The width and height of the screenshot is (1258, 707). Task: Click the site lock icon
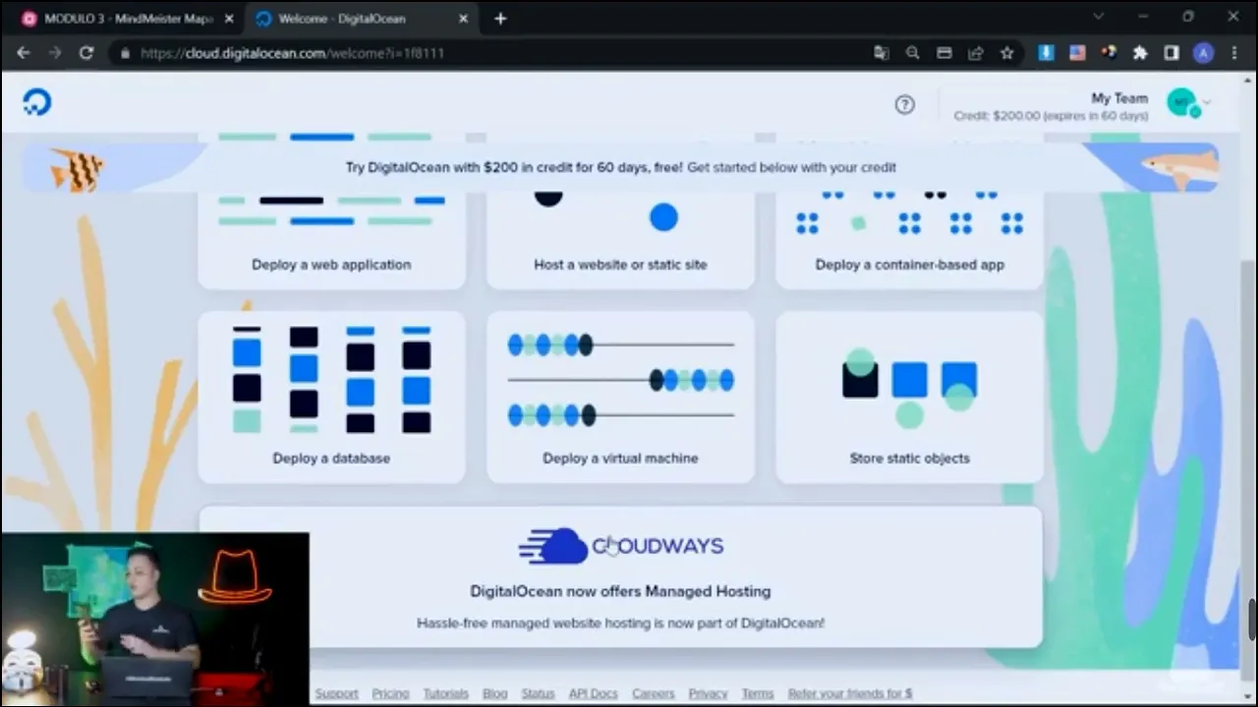124,53
